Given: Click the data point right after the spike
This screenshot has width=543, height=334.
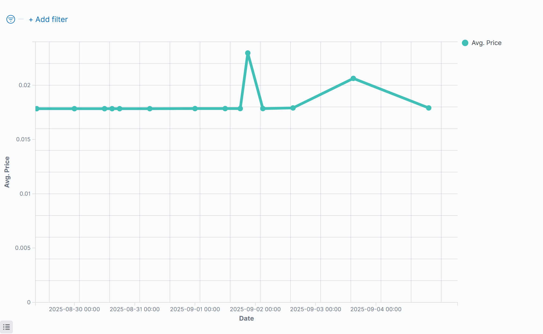Looking at the screenshot, I should click(263, 109).
